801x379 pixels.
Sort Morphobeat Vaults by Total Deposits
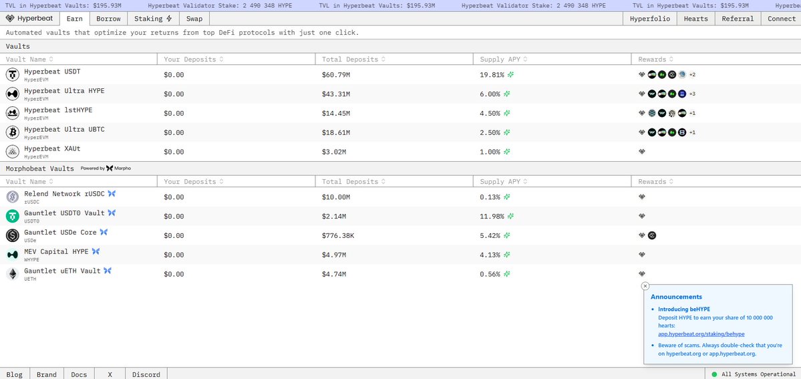[x=353, y=182]
